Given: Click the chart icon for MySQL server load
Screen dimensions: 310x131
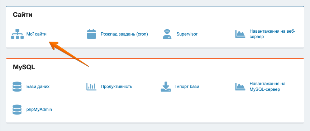Looking at the screenshot, I should (240, 86).
